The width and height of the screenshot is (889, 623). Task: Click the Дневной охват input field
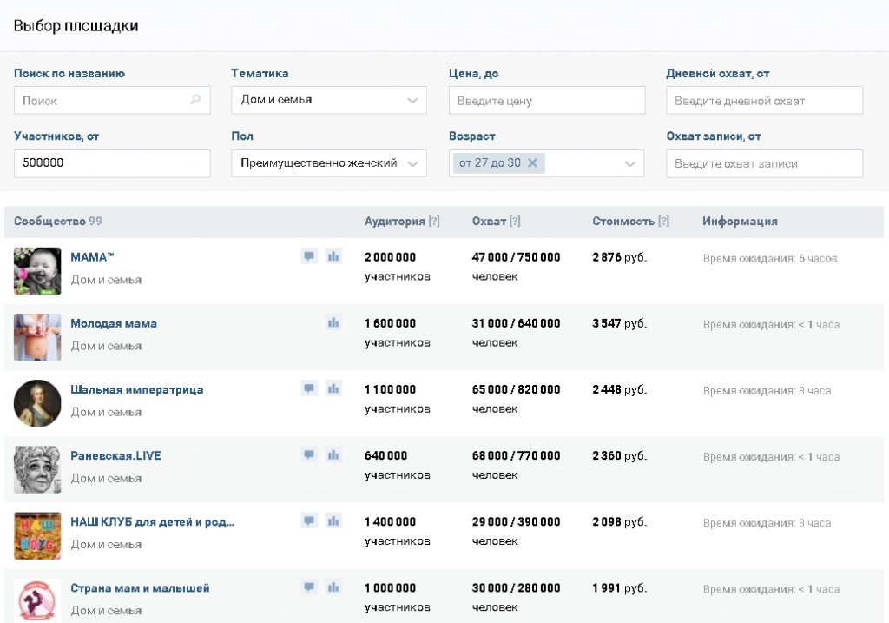[x=764, y=101]
